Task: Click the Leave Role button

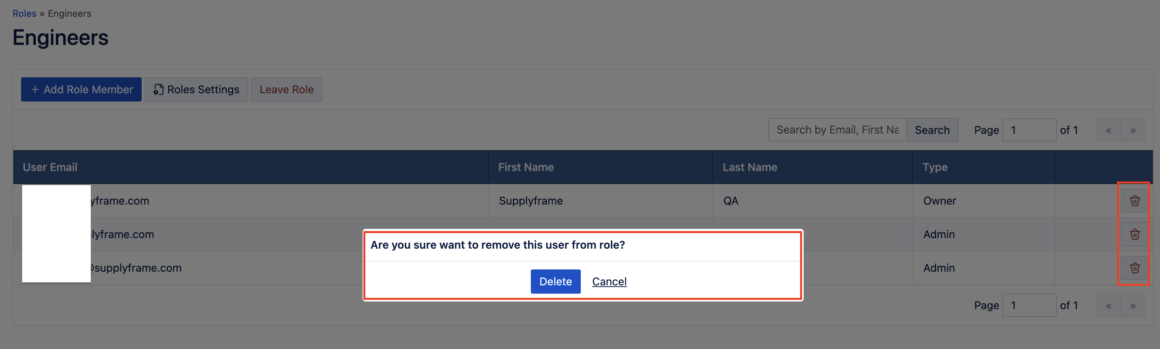Action: [x=286, y=90]
